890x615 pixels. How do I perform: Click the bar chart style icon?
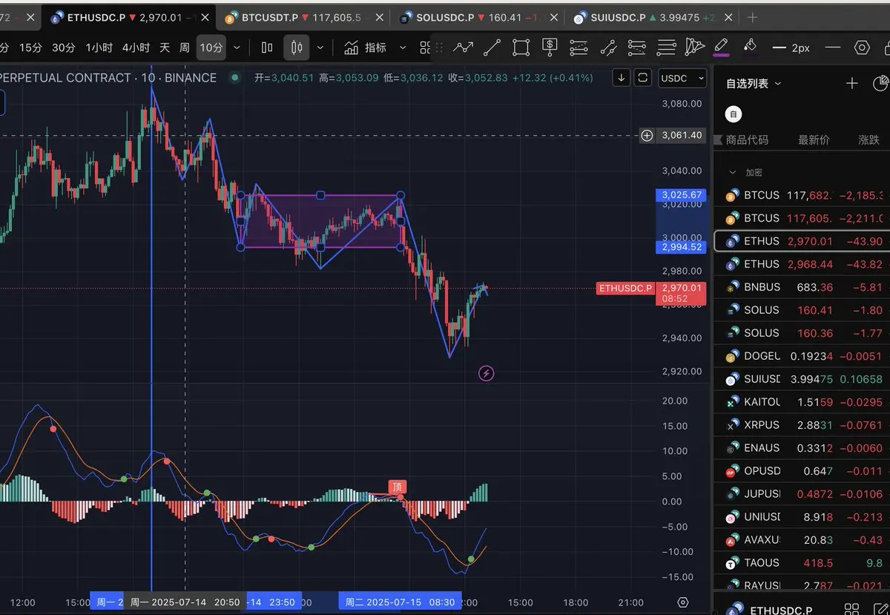click(x=267, y=47)
